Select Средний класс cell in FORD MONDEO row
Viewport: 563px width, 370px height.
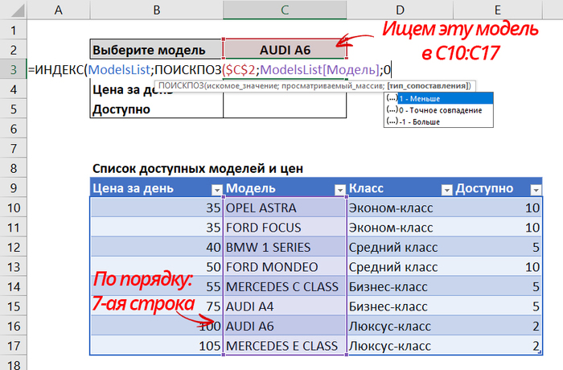pos(400,267)
